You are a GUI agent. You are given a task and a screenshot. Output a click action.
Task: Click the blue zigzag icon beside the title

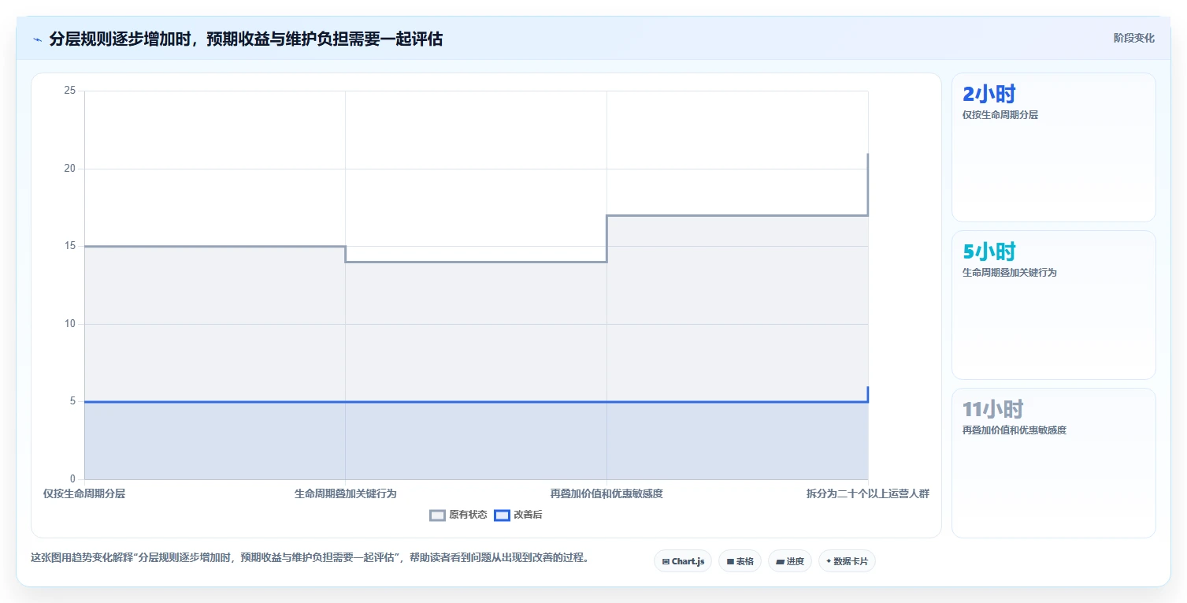click(x=38, y=39)
